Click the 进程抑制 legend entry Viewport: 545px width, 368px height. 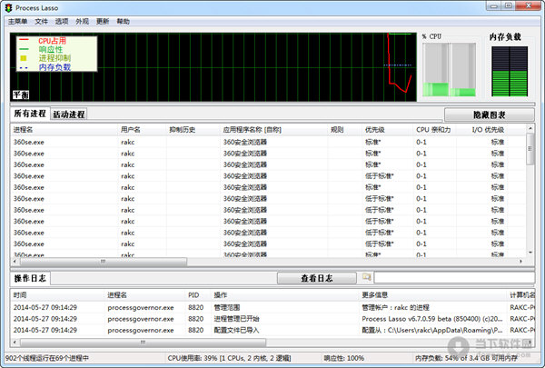pyautogui.click(x=54, y=58)
